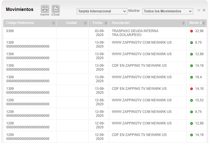Click the date 03-09-2020
The height and width of the screenshot is (143, 217).
click(100, 33)
